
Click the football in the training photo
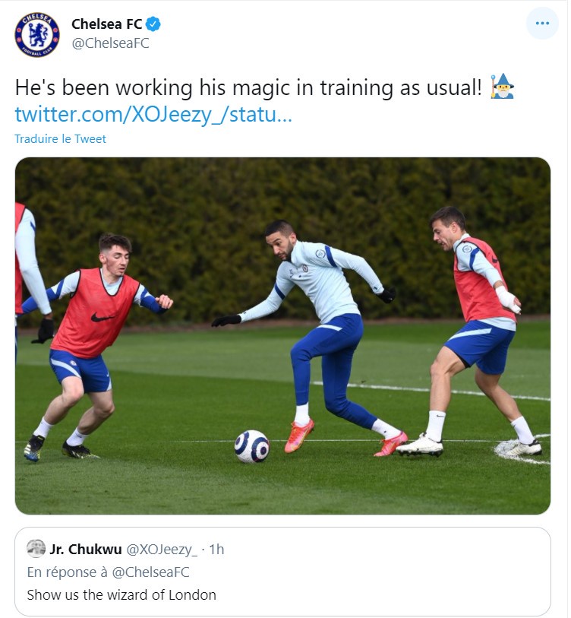(251, 446)
